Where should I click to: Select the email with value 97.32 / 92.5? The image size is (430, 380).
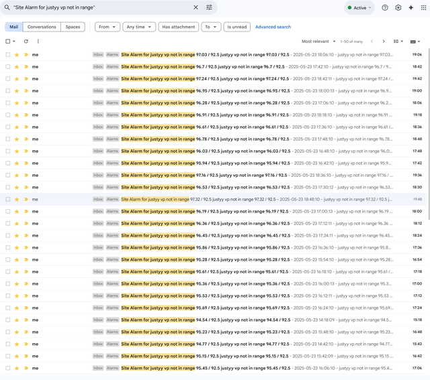point(7,200)
